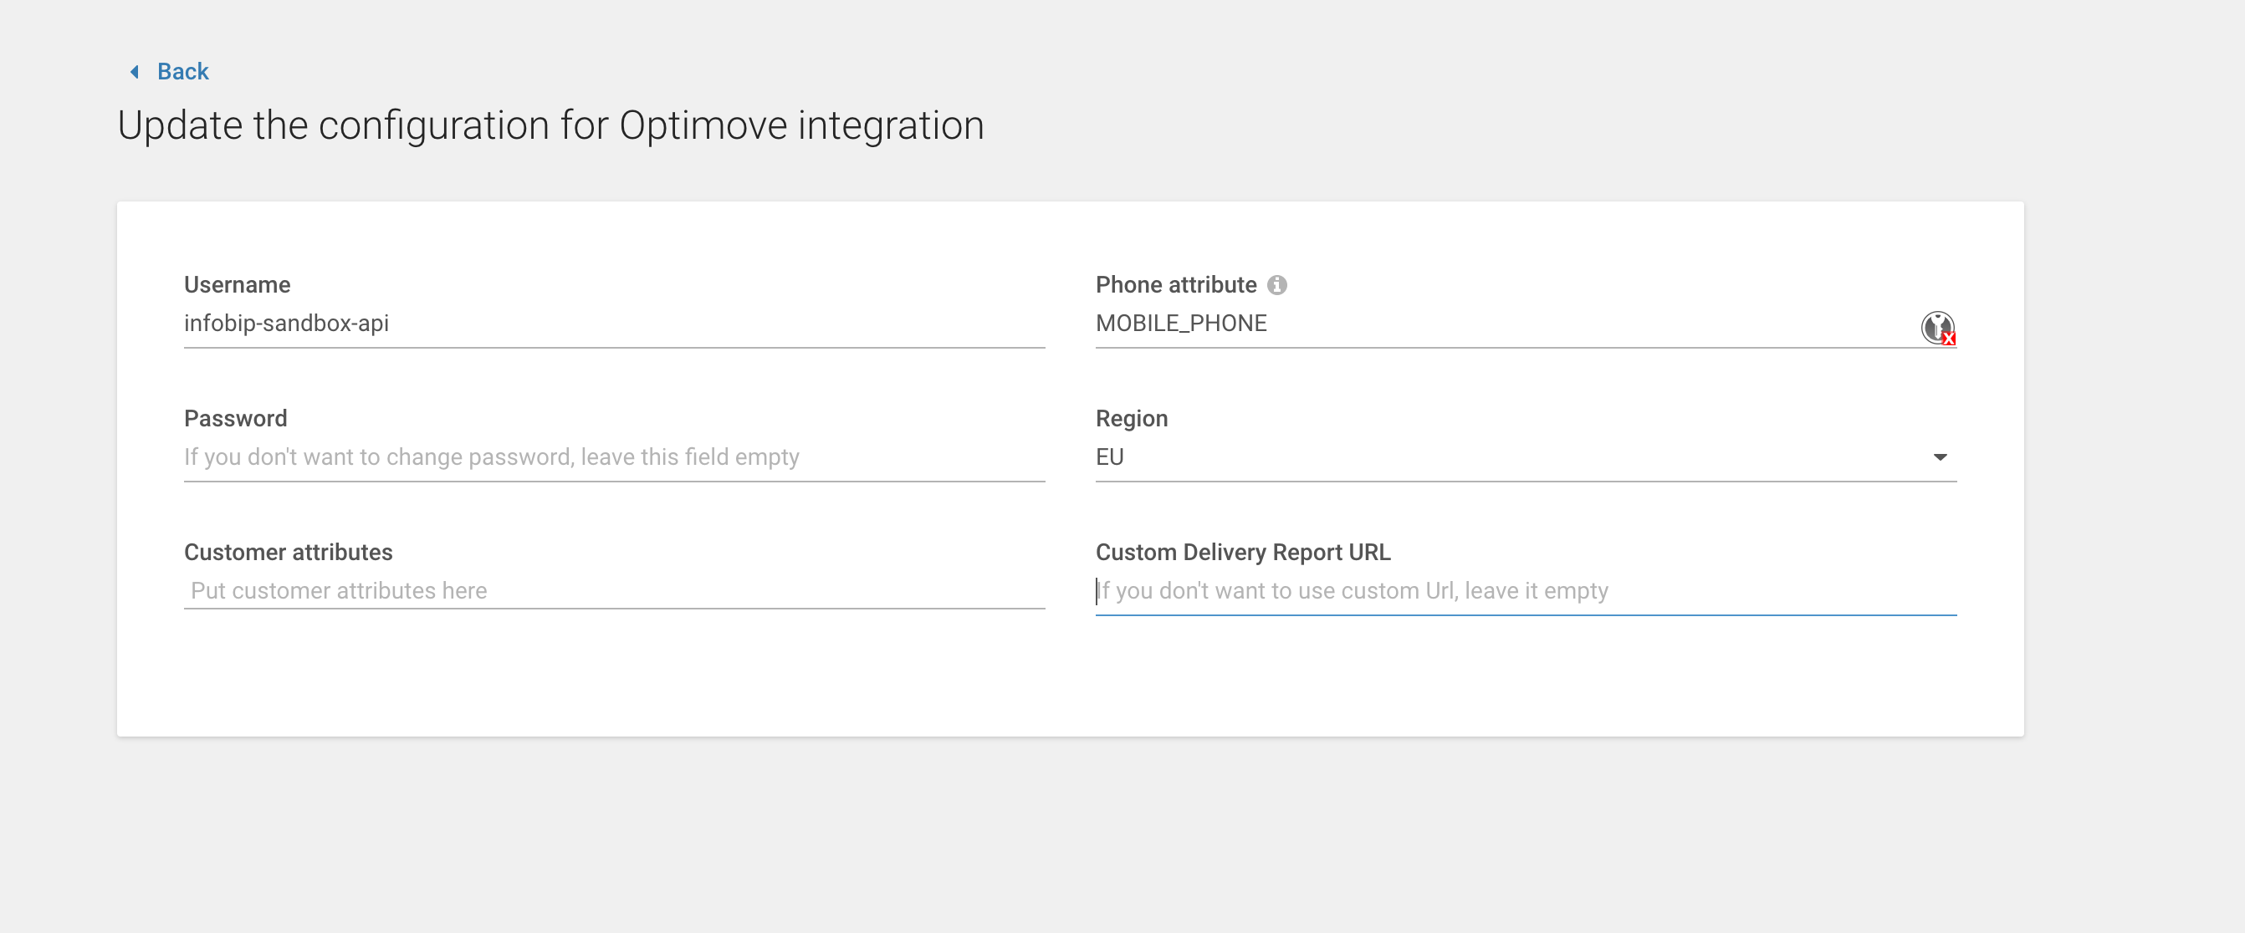The height and width of the screenshot is (933, 2245).
Task: Click the Customer attributes label
Action: click(288, 553)
